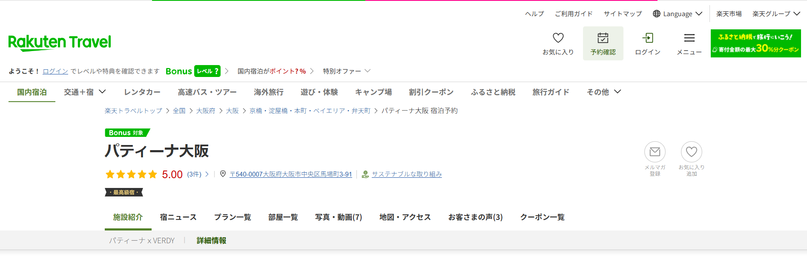Click the mail magazine envelope icon
This screenshot has width=807, height=256.
pyautogui.click(x=655, y=152)
